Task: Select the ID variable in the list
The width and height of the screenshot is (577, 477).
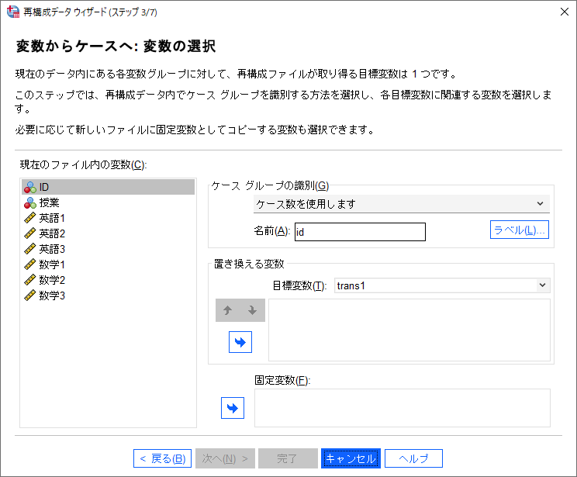Action: pos(47,187)
